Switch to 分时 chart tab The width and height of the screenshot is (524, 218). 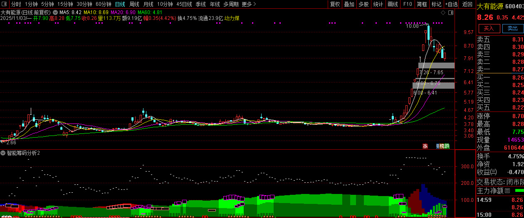point(16,4)
